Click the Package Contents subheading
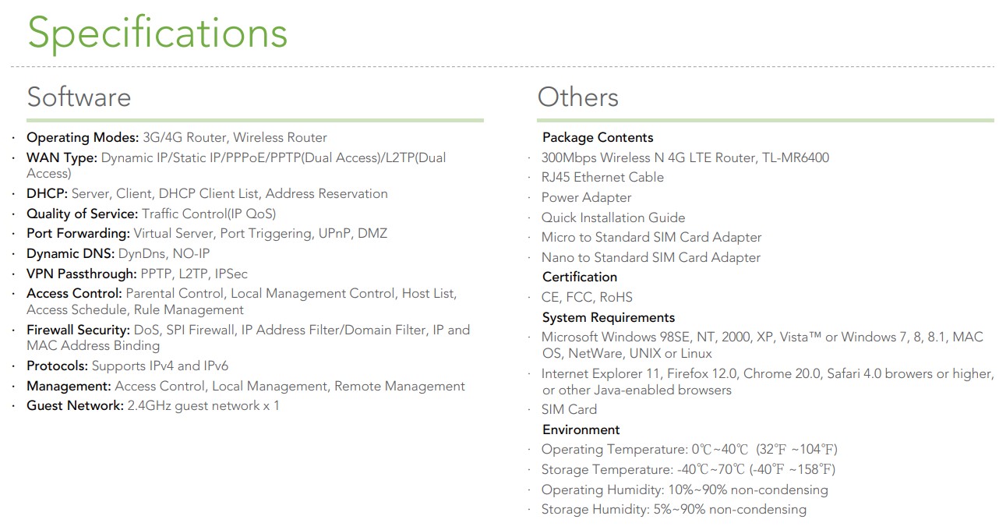Screen dimensions: 999x530 click(598, 138)
